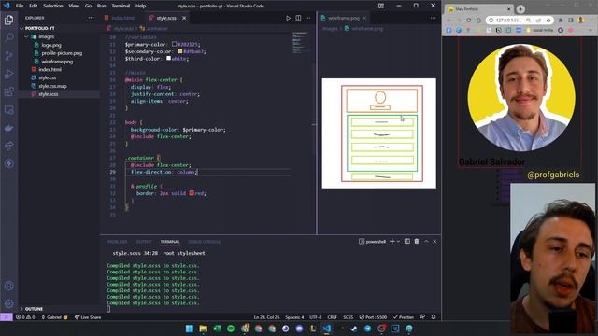The image size is (598, 336).
Task: Open Run and Debug view
Action: (8, 74)
